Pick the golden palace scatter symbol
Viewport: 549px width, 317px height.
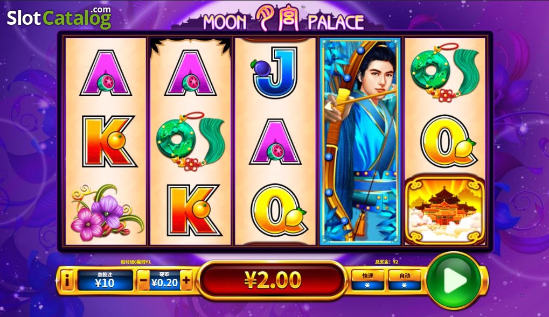[444, 210]
